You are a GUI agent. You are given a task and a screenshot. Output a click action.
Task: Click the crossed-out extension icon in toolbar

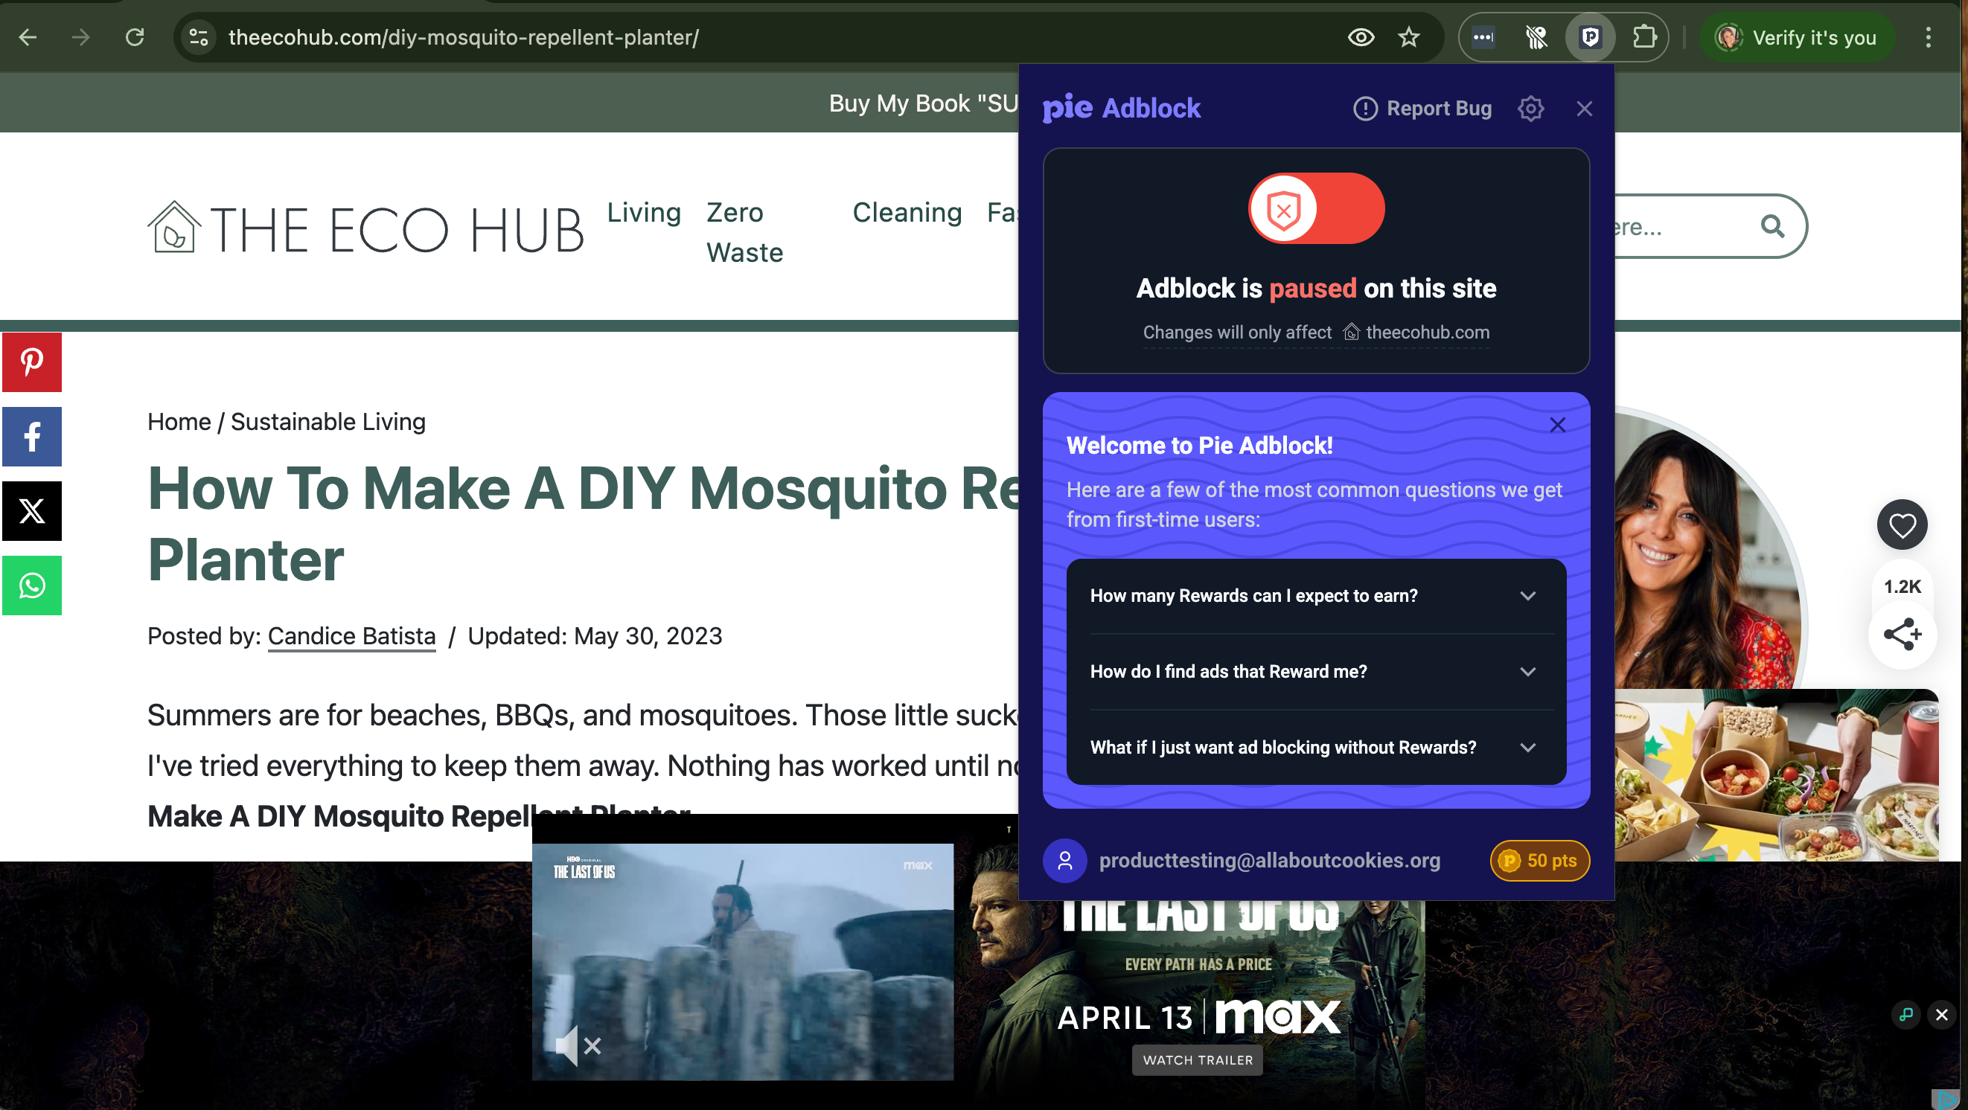[1536, 37]
